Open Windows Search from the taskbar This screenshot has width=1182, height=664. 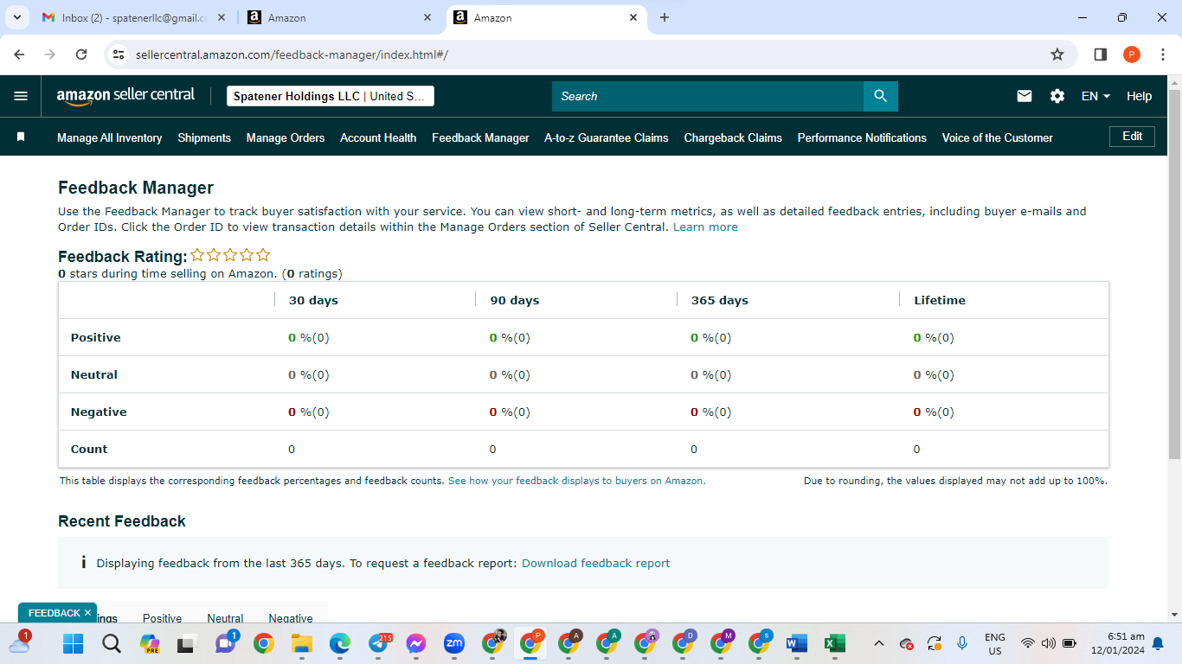point(112,643)
